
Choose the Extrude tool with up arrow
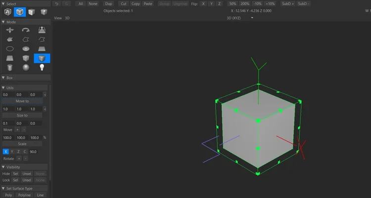[42, 30]
